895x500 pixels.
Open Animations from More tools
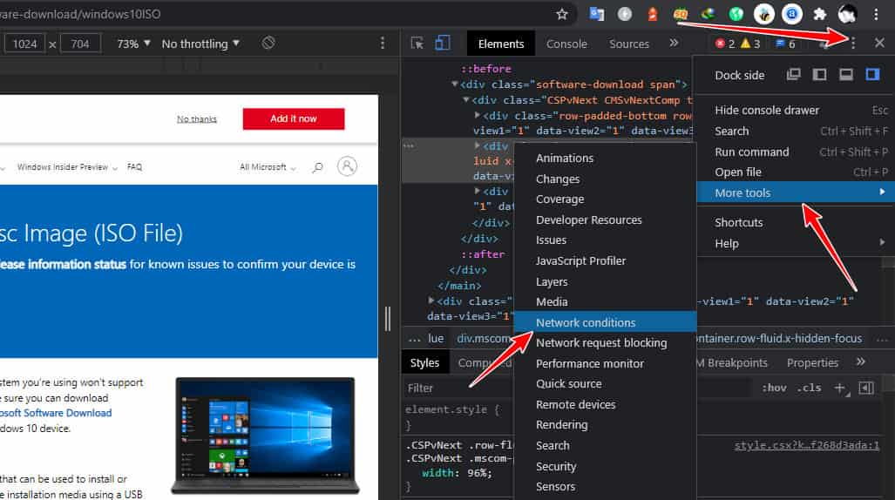pyautogui.click(x=605, y=159)
